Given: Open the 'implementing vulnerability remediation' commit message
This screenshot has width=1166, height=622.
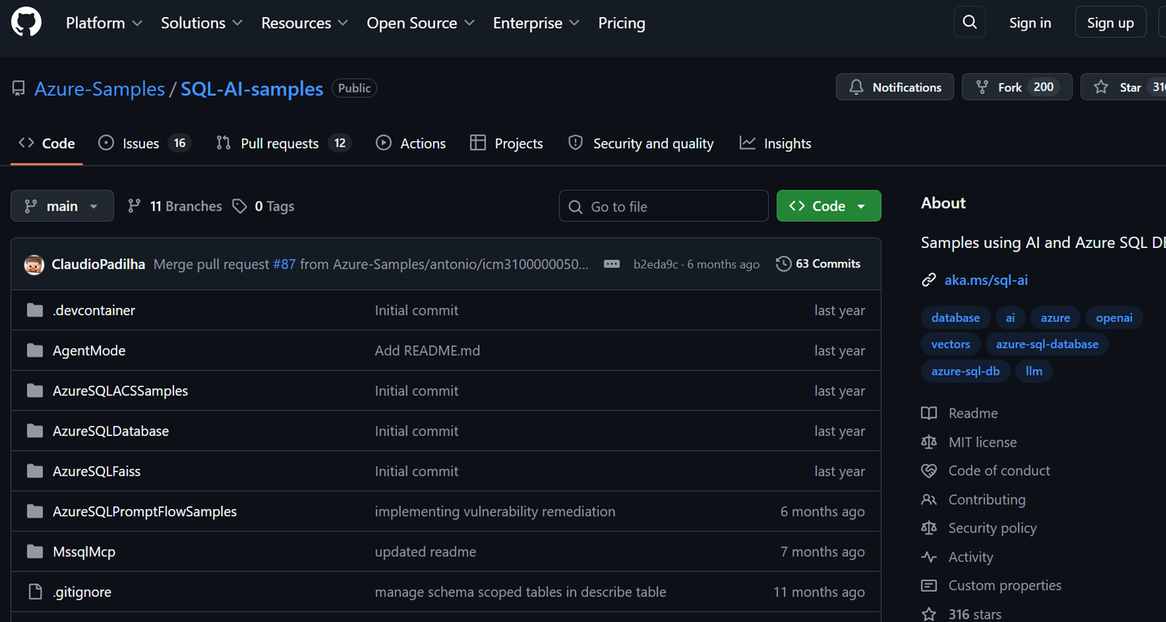Looking at the screenshot, I should 495,512.
